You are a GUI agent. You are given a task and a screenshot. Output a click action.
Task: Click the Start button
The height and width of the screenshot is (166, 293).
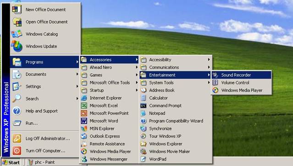click(x=11, y=162)
